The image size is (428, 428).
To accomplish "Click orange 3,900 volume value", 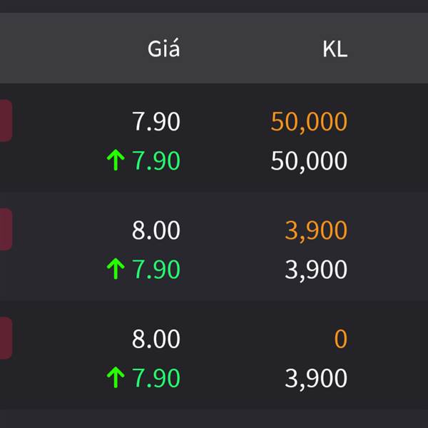I will click(316, 230).
